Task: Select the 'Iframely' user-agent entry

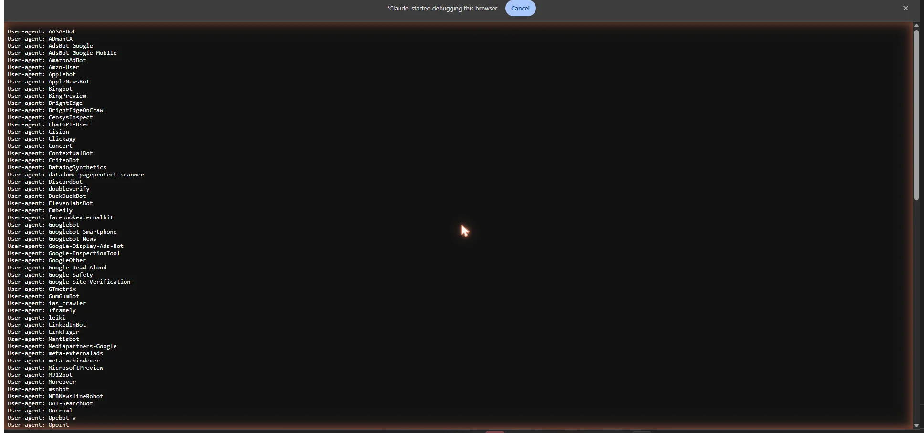Action: pyautogui.click(x=42, y=310)
